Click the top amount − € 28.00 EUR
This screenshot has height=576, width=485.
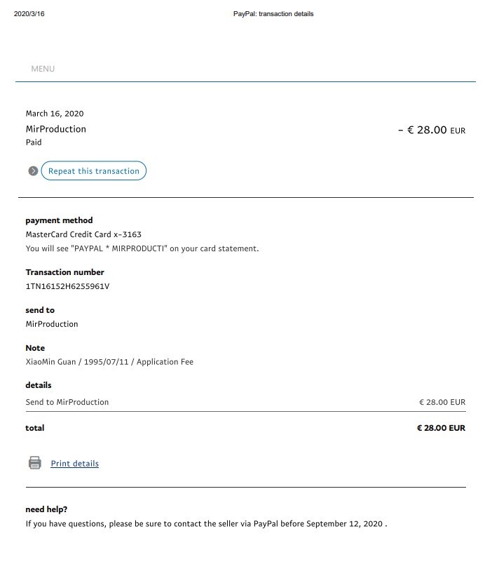pos(431,130)
